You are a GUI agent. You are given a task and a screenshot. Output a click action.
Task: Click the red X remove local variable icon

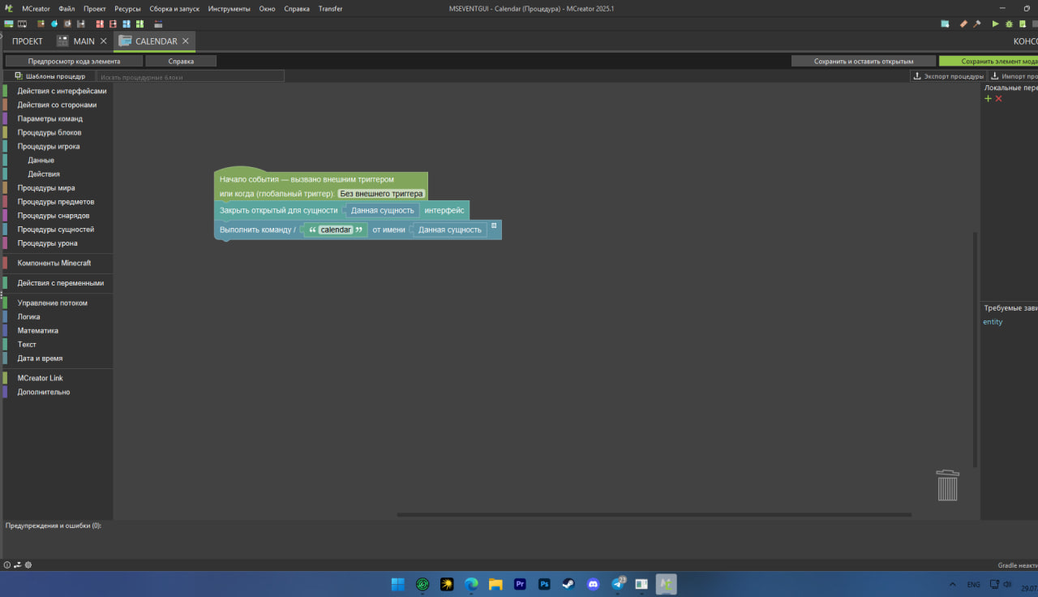pyautogui.click(x=998, y=98)
